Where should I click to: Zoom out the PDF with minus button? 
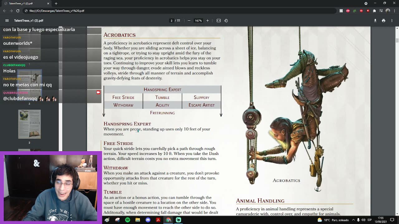(x=189, y=21)
